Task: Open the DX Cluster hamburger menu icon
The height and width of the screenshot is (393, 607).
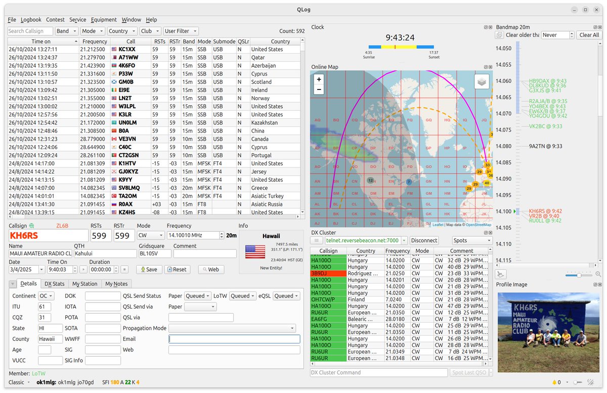Action: [x=317, y=240]
